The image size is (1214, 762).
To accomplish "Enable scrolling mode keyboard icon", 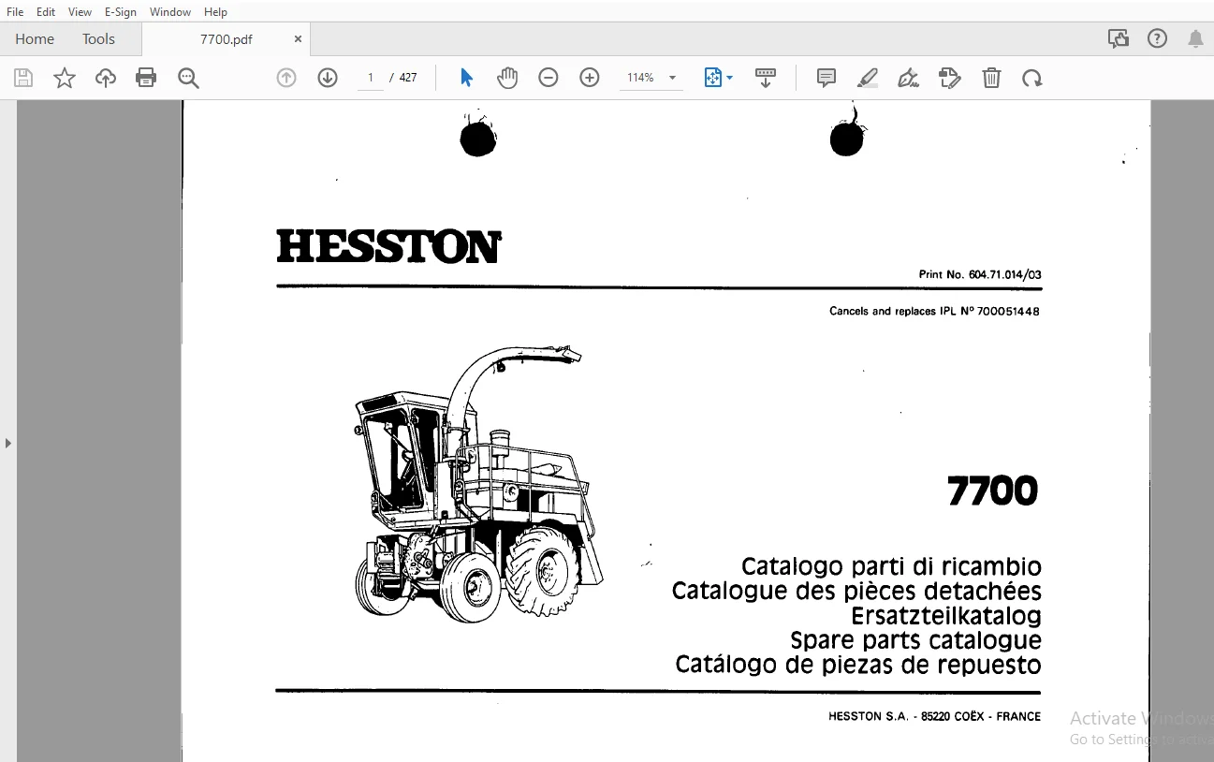I will click(x=766, y=78).
